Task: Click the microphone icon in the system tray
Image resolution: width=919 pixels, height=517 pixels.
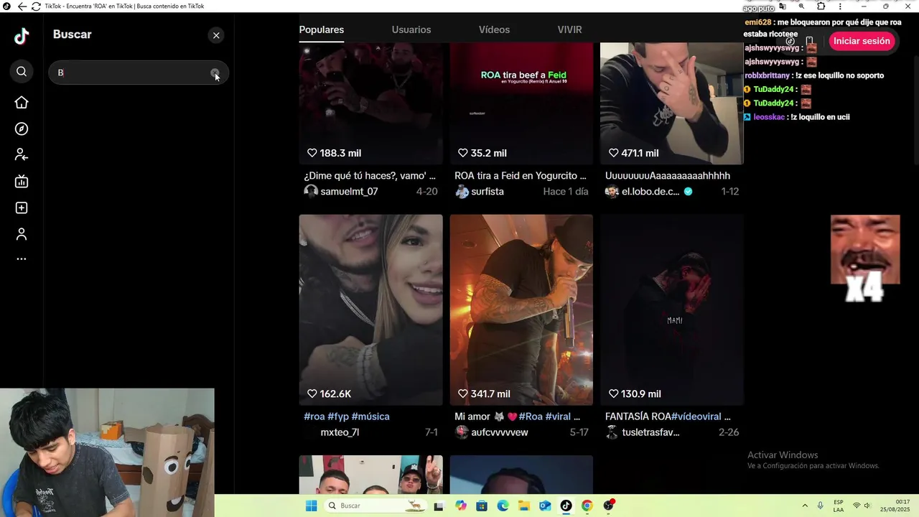Action: [821, 506]
